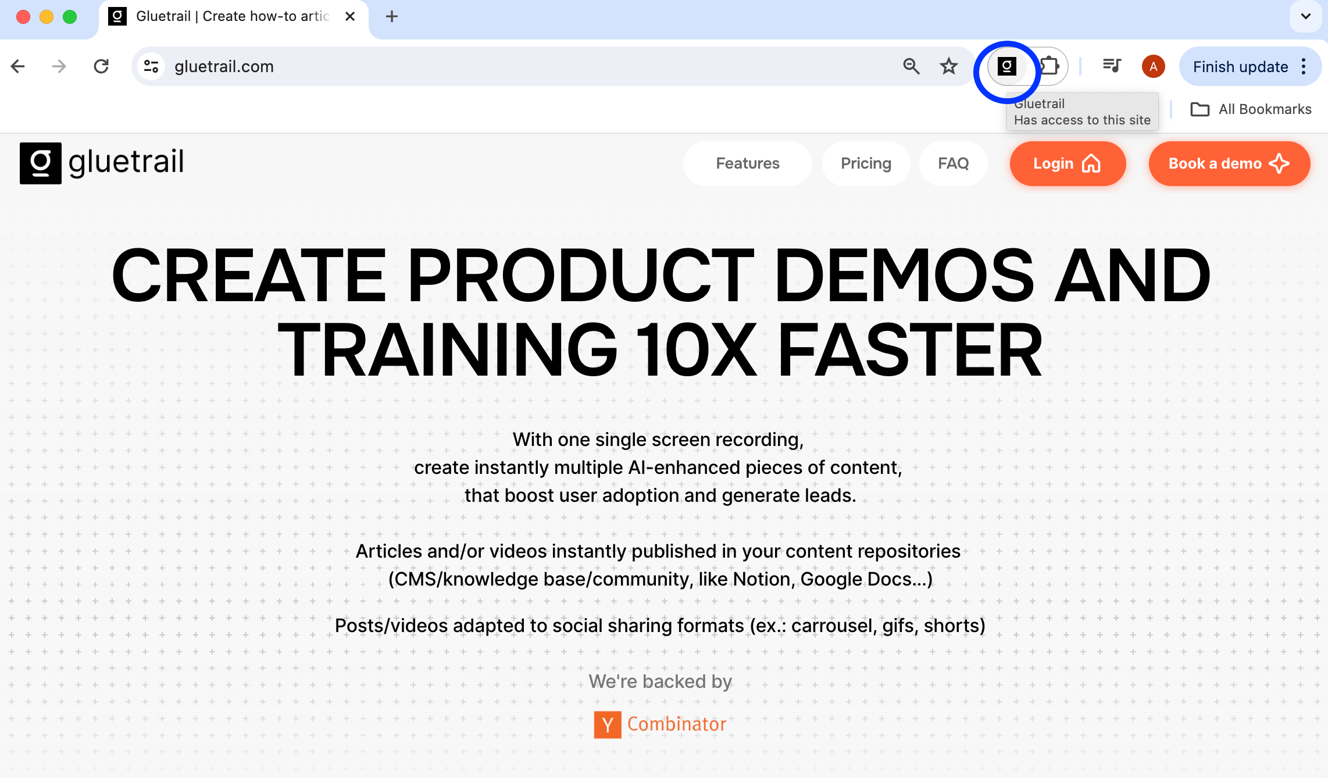The width and height of the screenshot is (1328, 778).
Task: View site information icon beside URL
Action: point(151,66)
